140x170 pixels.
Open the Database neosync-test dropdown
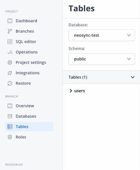(x=102, y=35)
